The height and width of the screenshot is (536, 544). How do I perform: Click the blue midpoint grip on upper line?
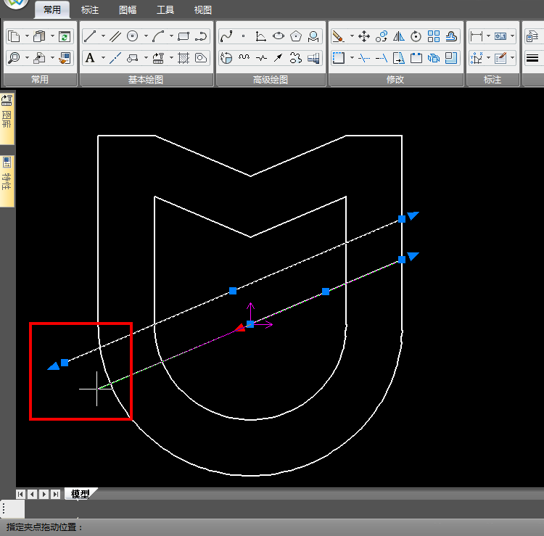pyautogui.click(x=233, y=291)
